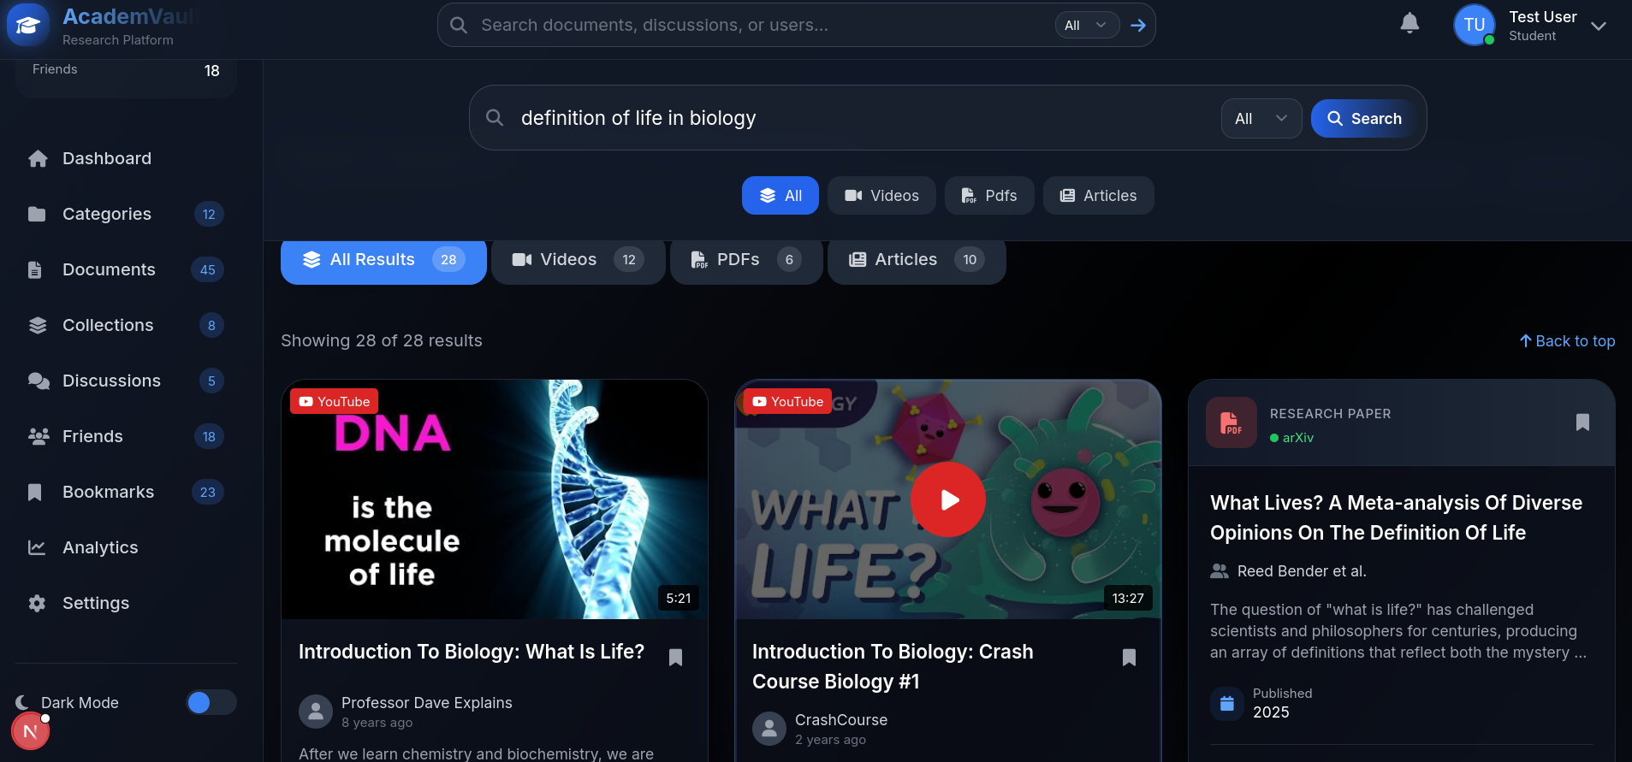Viewport: 1632px width, 762px height.
Task: Open the top search bar All filter dropdown
Action: tap(1086, 25)
